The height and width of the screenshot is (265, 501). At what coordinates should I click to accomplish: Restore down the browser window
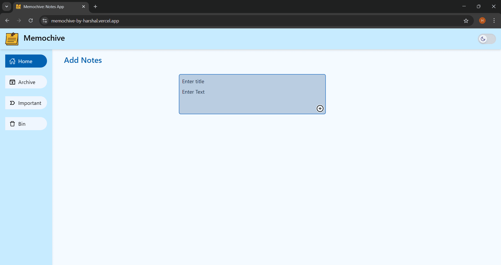479,6
